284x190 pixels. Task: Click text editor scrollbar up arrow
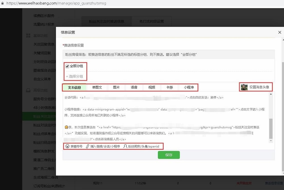pyautogui.click(x=271, y=94)
